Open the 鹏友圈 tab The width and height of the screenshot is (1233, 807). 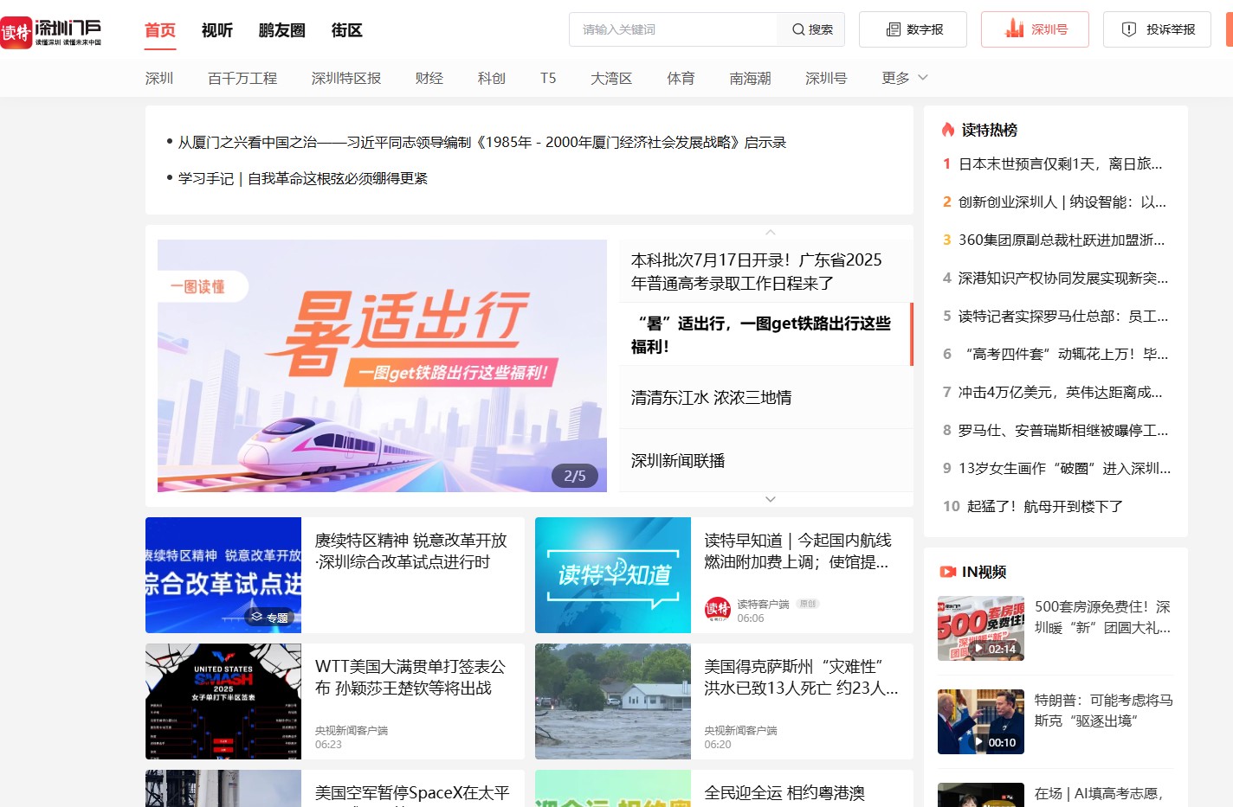282,30
